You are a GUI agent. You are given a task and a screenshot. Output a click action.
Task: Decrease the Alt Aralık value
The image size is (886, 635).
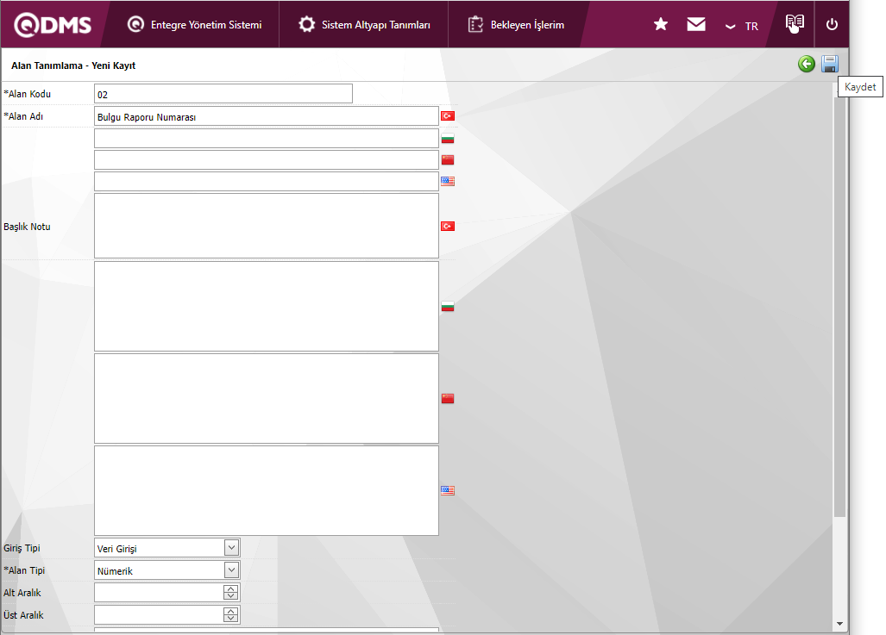tap(230, 596)
